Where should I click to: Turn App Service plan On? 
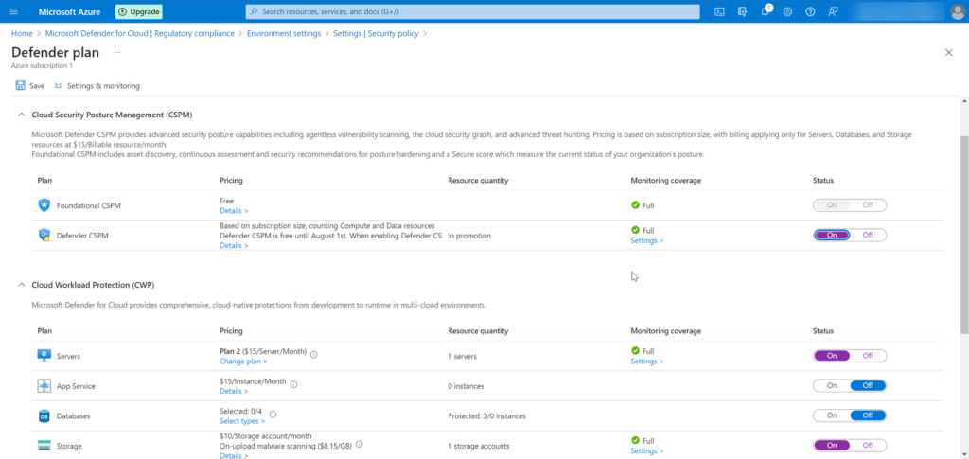tap(832, 385)
